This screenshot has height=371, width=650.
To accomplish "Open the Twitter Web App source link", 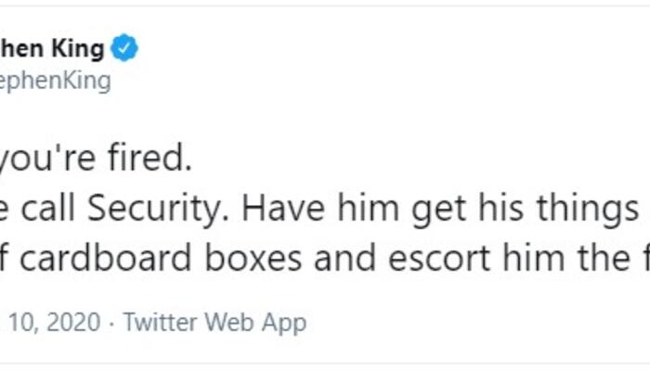I will pyautogui.click(x=214, y=322).
